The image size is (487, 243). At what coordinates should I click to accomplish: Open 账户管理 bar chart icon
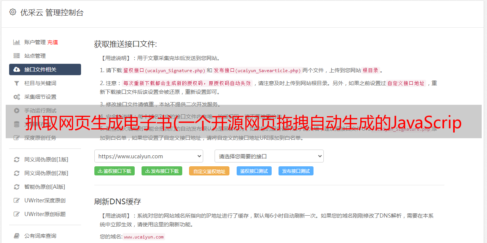(17, 42)
